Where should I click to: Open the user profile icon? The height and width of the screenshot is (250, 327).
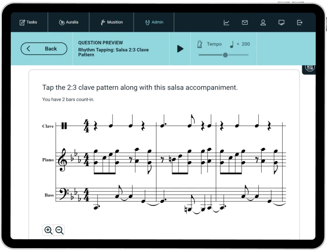tap(263, 22)
